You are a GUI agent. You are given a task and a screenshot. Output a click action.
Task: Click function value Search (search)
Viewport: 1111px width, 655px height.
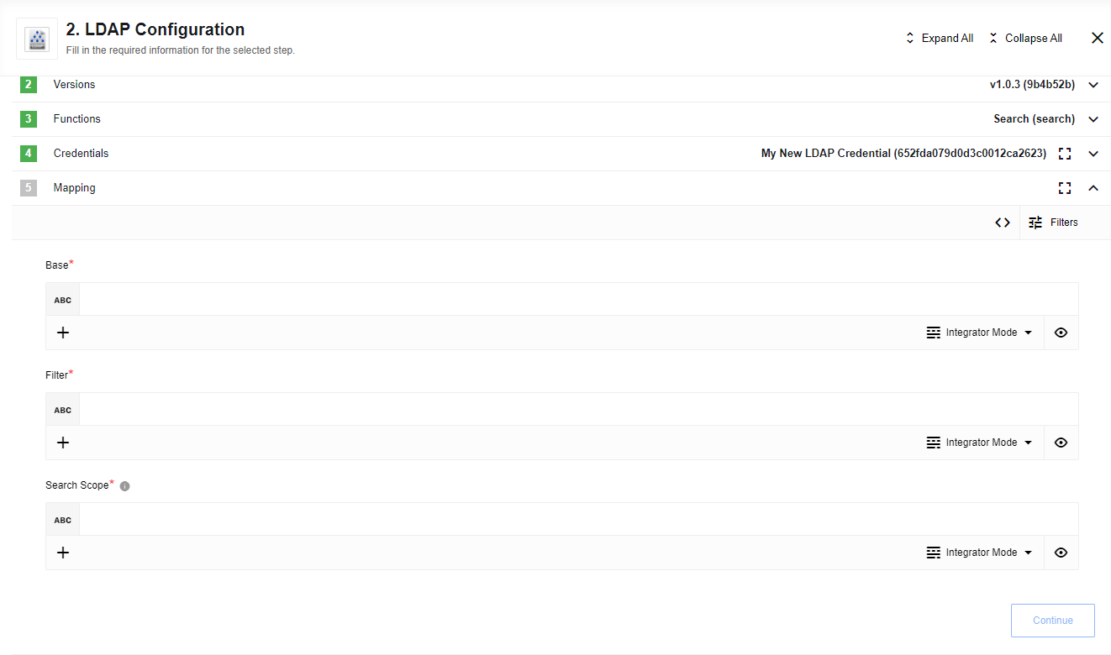1034,119
